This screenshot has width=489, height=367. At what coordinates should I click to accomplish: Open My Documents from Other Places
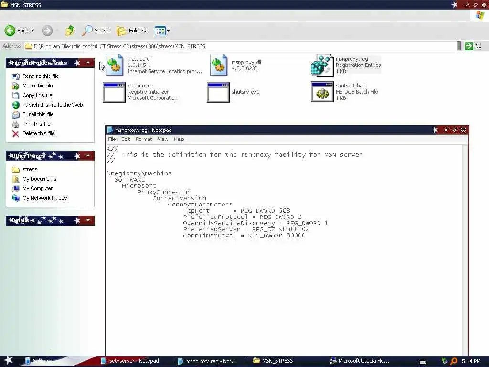click(x=39, y=179)
